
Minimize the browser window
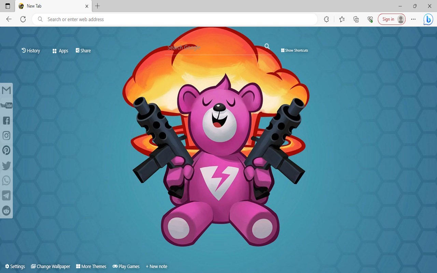coord(400,6)
